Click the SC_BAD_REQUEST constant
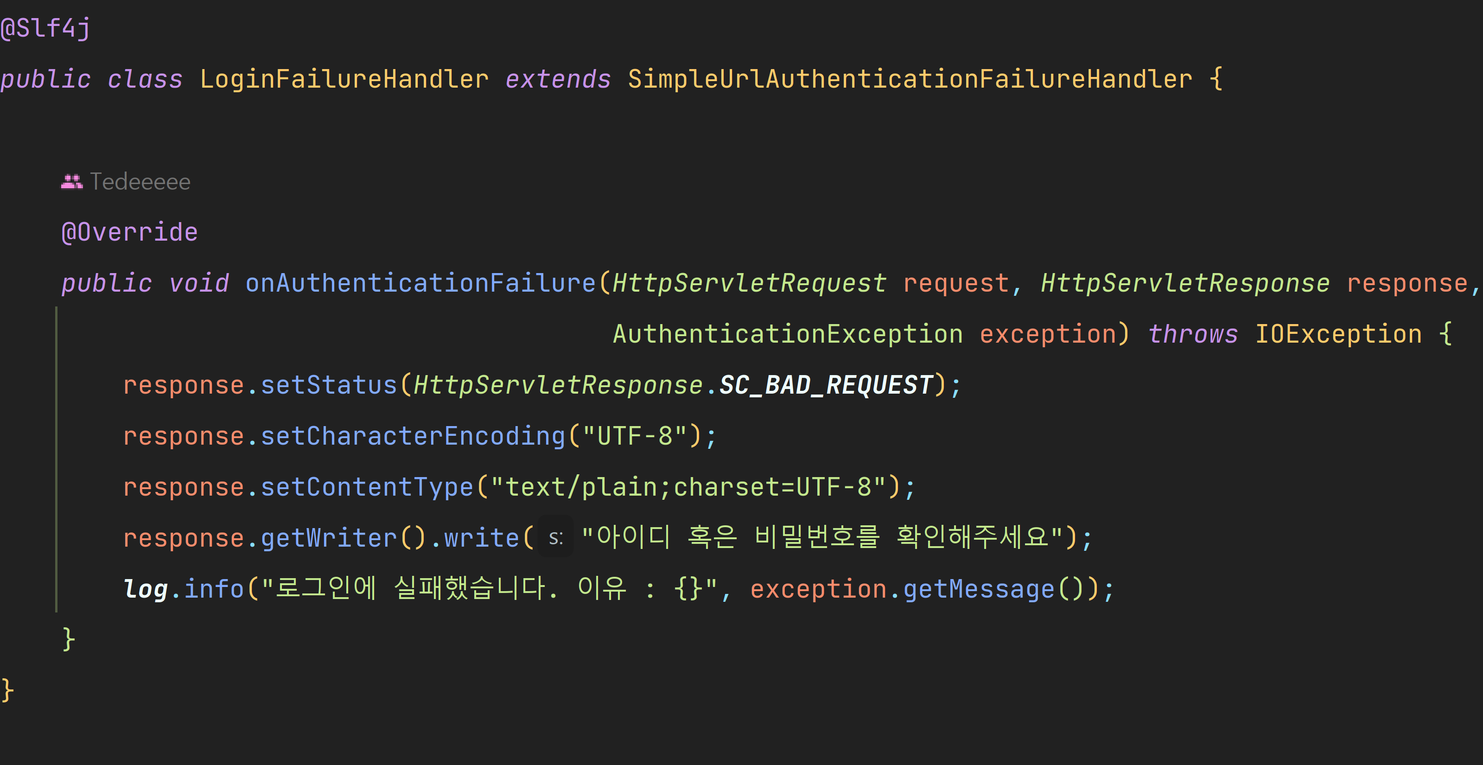Viewport: 1483px width, 765px height. click(x=826, y=385)
